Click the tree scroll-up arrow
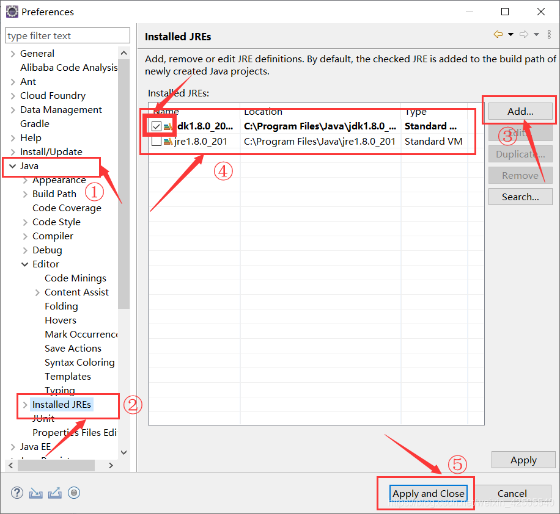Screen dimensions: 560x514 (x=124, y=53)
